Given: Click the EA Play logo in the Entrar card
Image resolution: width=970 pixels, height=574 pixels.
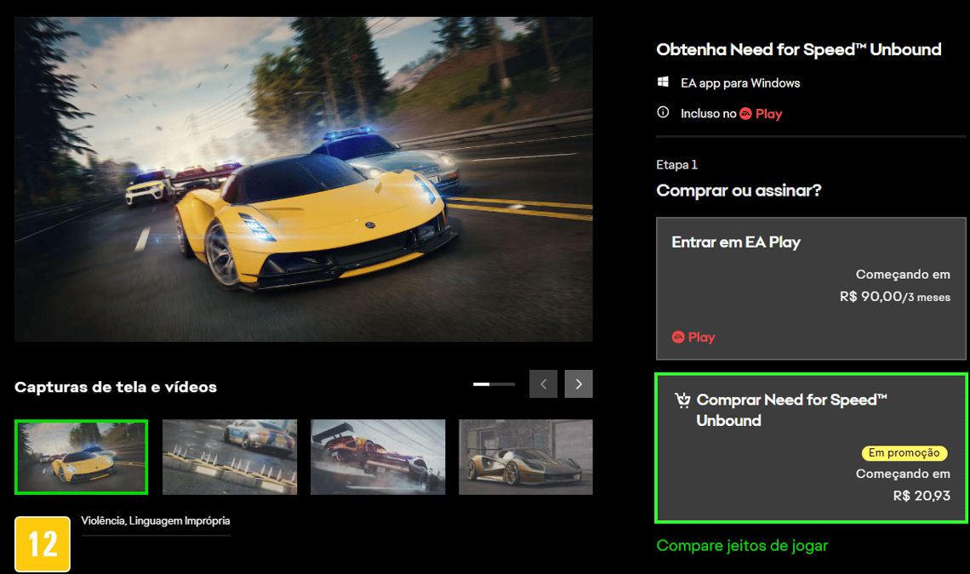Looking at the screenshot, I should pyautogui.click(x=693, y=337).
